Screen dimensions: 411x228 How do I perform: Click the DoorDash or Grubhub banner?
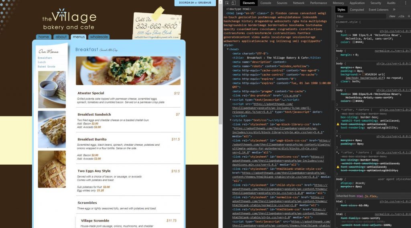195,3
